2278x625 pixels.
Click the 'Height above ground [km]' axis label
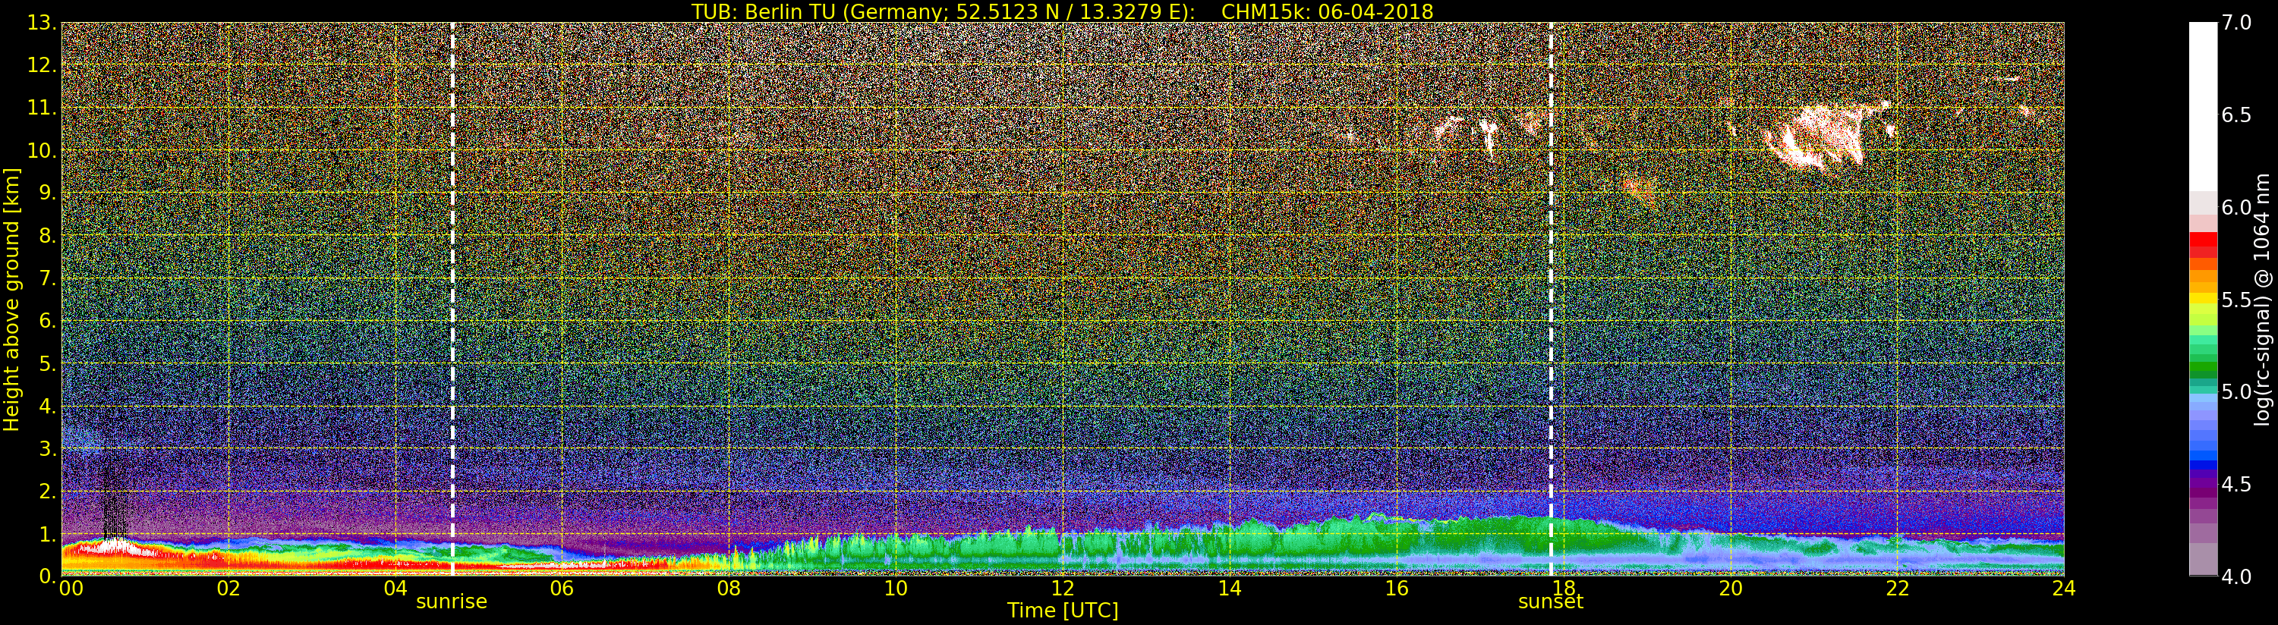[11, 300]
